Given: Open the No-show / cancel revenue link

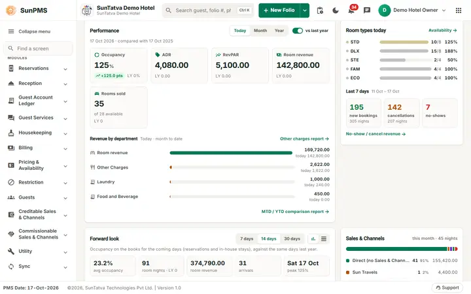Looking at the screenshot, I should pos(375,134).
